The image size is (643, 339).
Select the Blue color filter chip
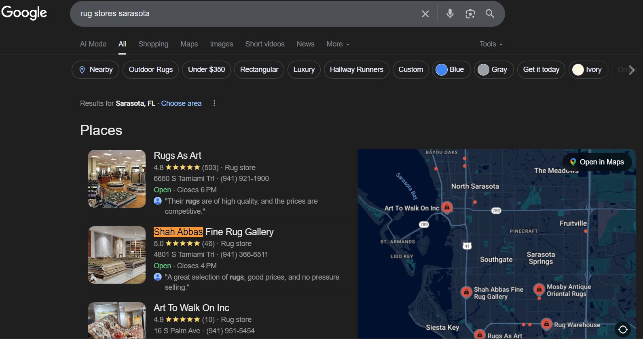point(451,69)
